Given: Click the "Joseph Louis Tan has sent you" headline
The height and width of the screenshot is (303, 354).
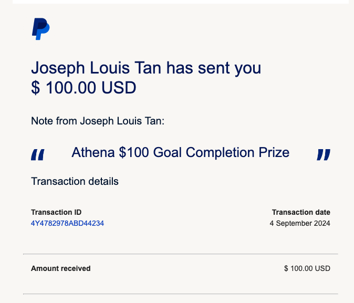Looking at the screenshot, I should 146,68.
